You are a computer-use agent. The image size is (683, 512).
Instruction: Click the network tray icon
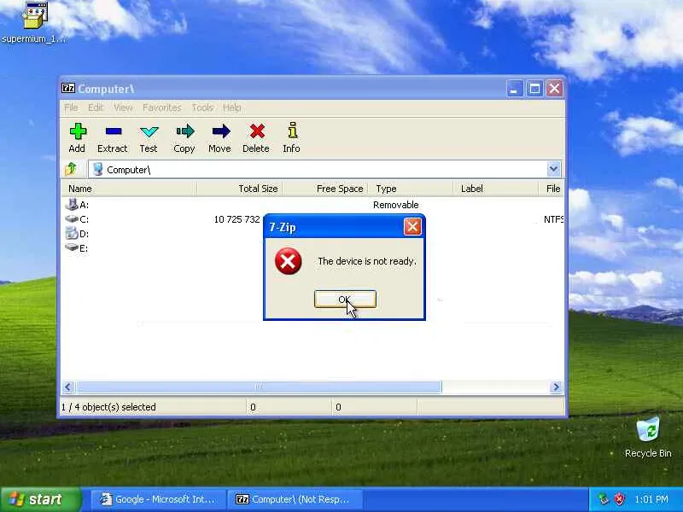tap(604, 499)
